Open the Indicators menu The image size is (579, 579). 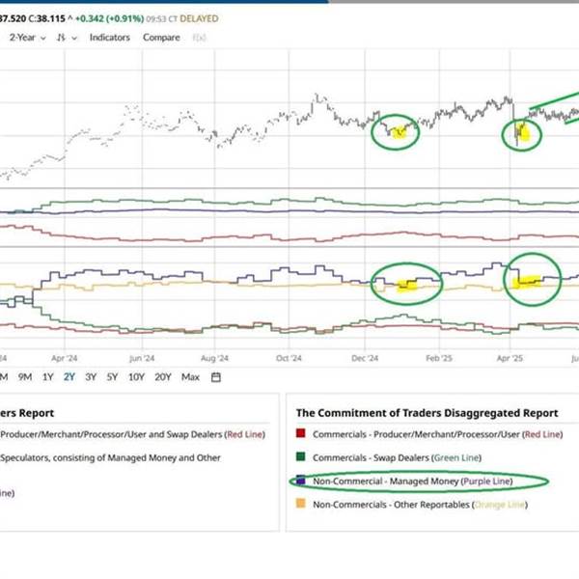pyautogui.click(x=110, y=38)
